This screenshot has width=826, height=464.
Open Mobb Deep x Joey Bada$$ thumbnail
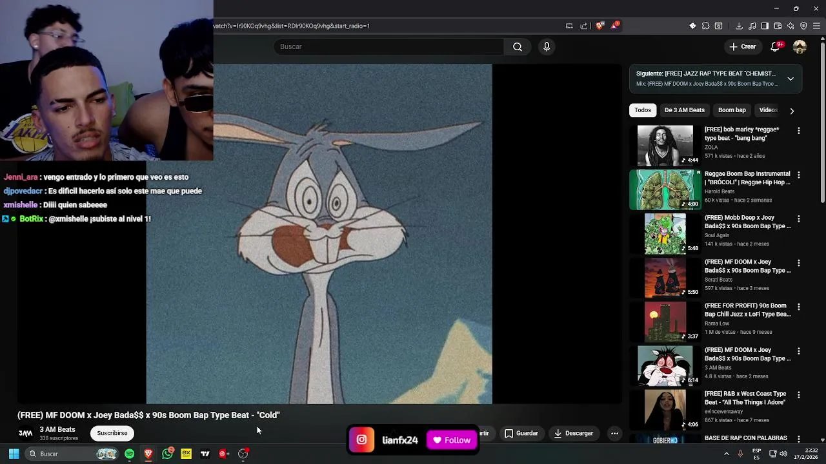click(665, 234)
